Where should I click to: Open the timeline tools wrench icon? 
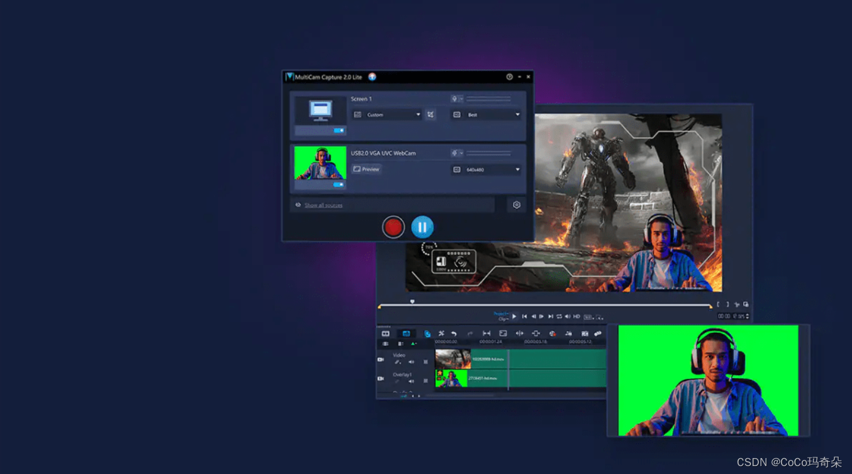click(441, 333)
